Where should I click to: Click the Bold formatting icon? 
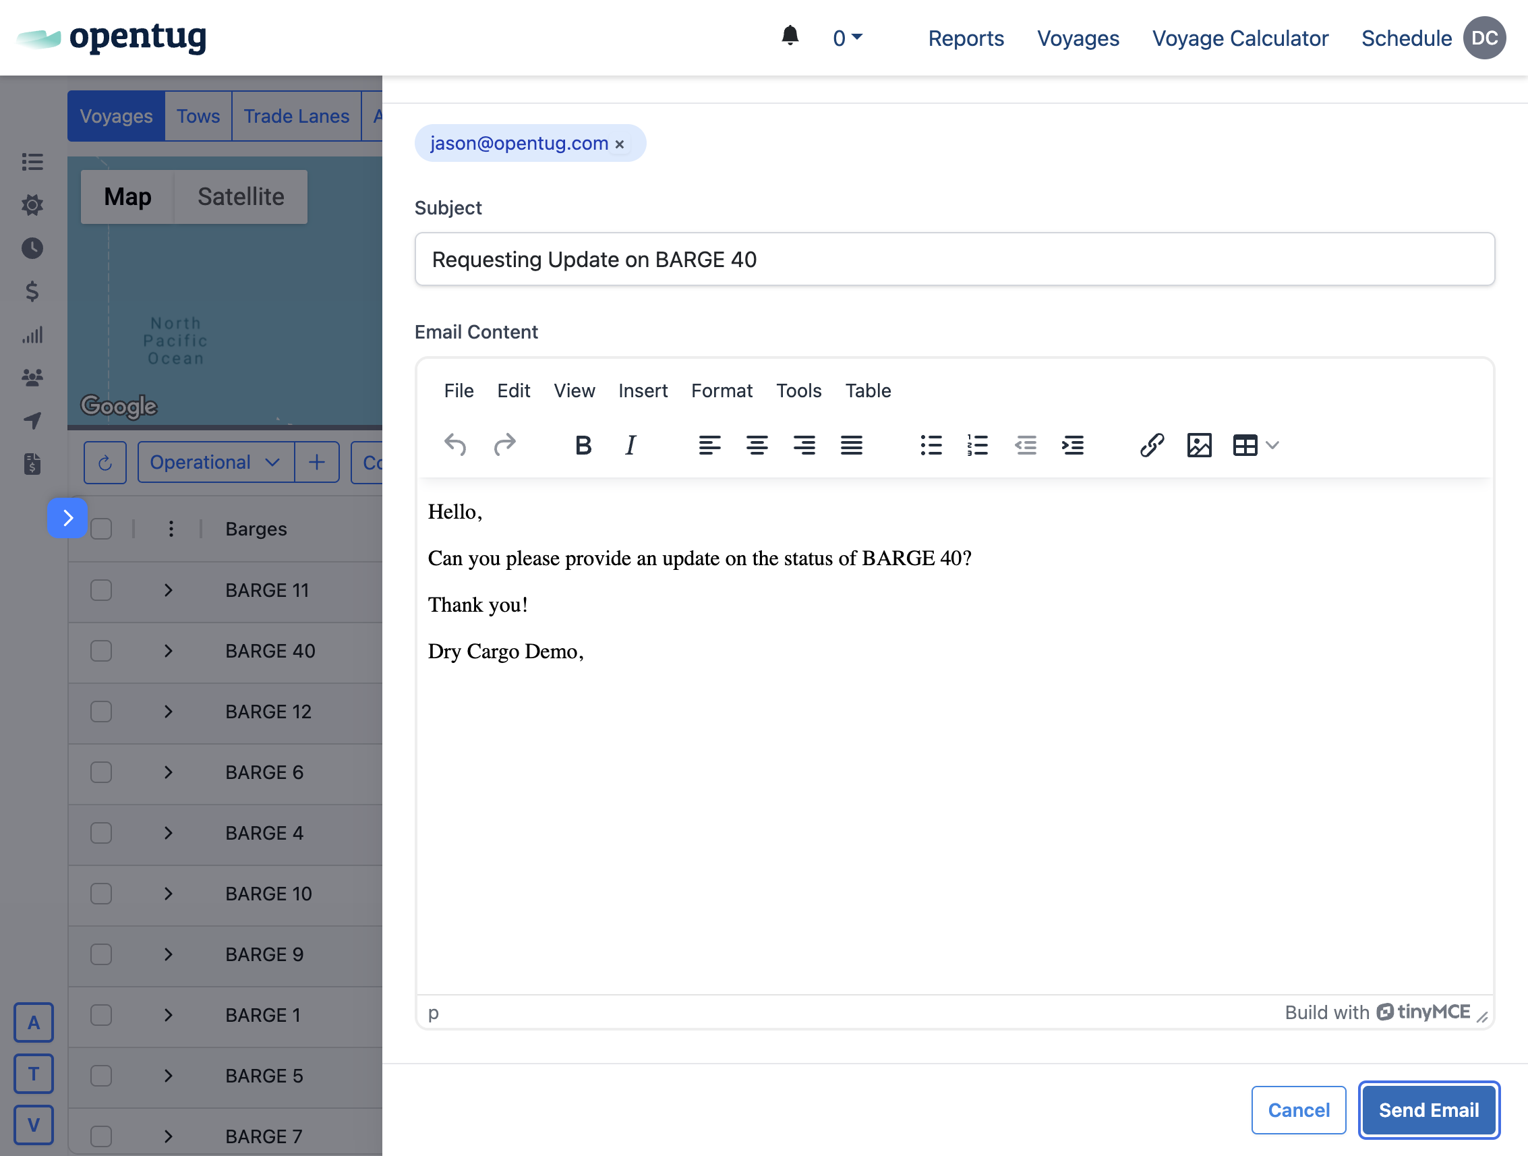tap(583, 446)
